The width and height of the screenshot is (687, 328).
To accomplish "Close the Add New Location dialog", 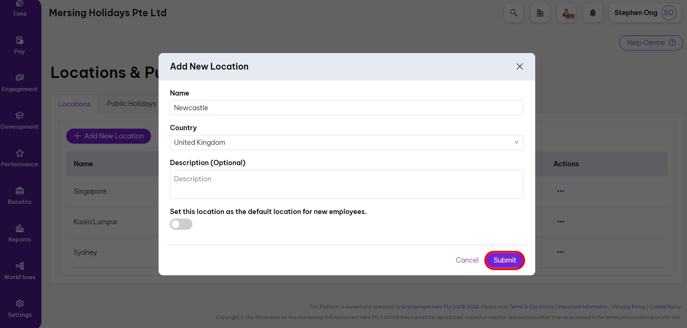I will click(x=519, y=67).
